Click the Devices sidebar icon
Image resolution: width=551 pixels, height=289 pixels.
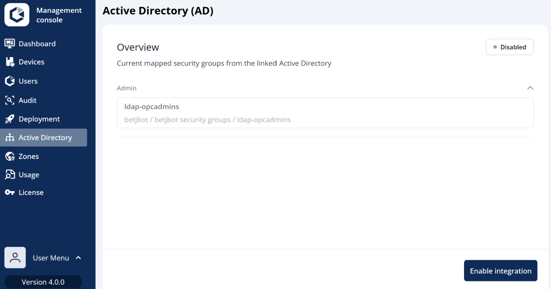click(10, 62)
